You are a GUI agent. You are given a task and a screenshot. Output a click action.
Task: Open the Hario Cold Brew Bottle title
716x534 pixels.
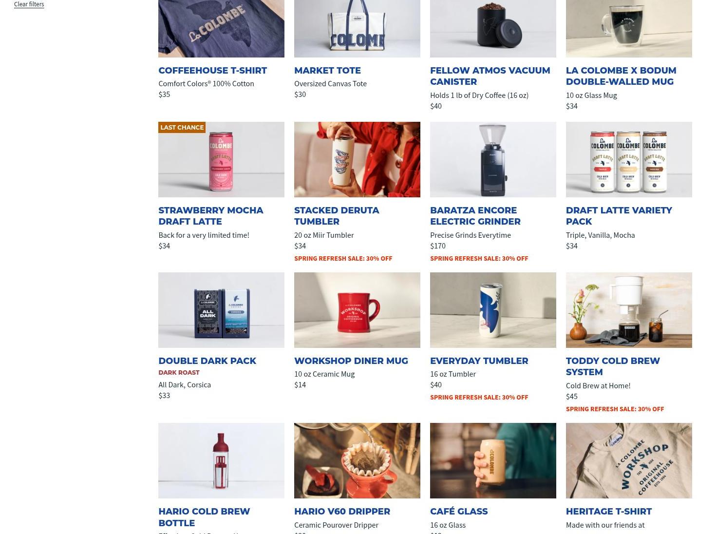(x=204, y=517)
